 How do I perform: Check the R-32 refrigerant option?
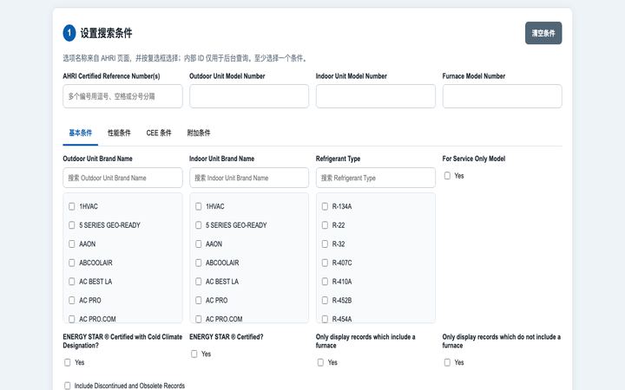coord(325,244)
